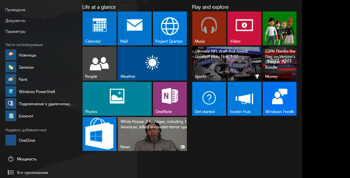Open the Xbox avatars tile

click(280, 28)
